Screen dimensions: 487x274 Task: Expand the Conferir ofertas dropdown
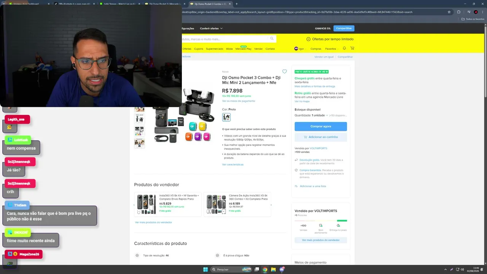[x=211, y=28]
